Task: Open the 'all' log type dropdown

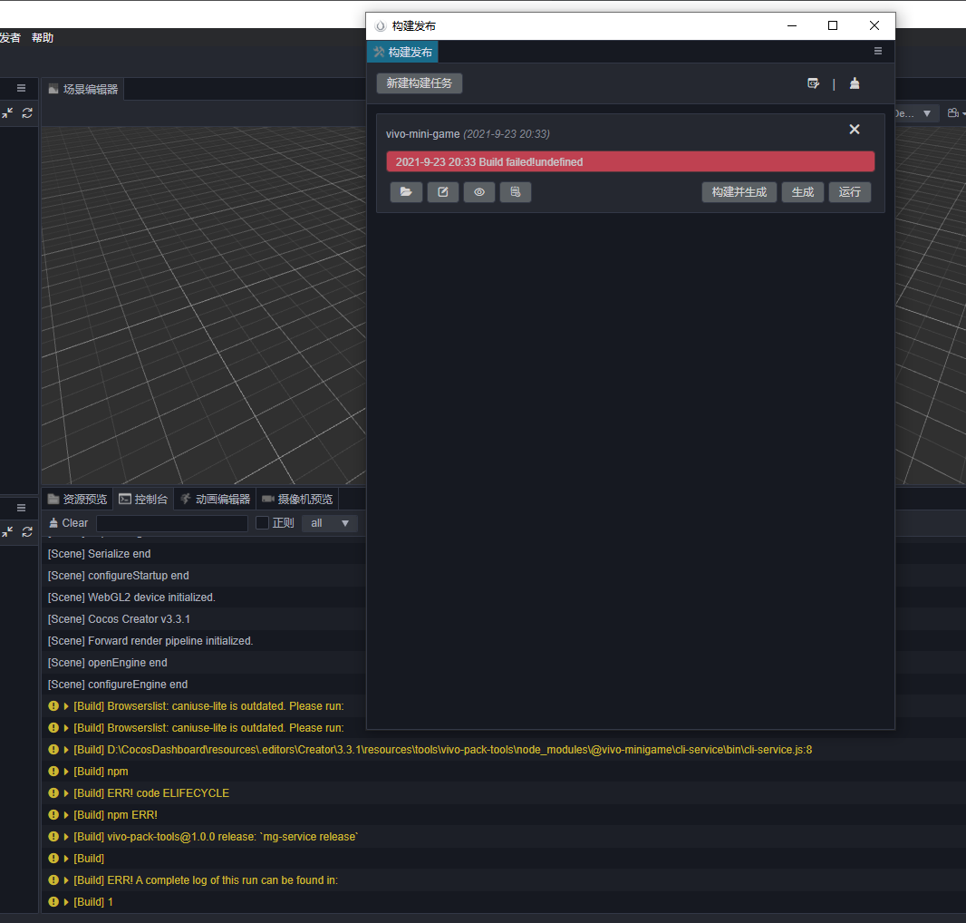Action: pos(330,523)
